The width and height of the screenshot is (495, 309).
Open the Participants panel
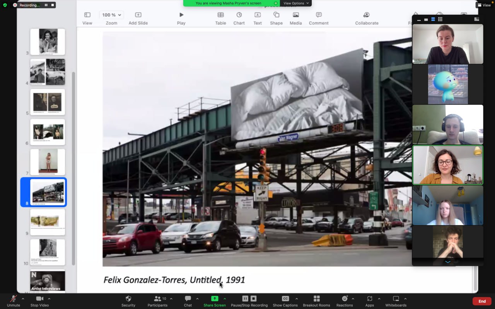point(157,299)
